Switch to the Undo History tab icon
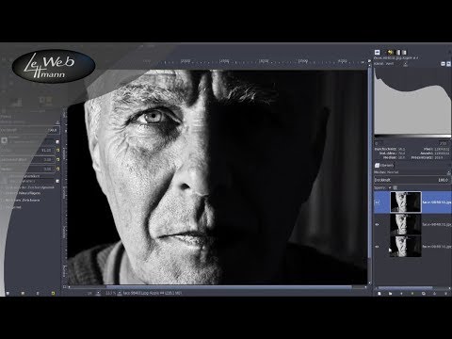 tap(390, 53)
